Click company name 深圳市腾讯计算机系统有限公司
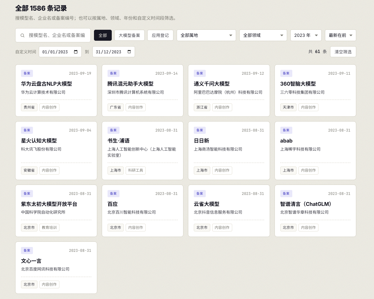 click(x=135, y=92)
